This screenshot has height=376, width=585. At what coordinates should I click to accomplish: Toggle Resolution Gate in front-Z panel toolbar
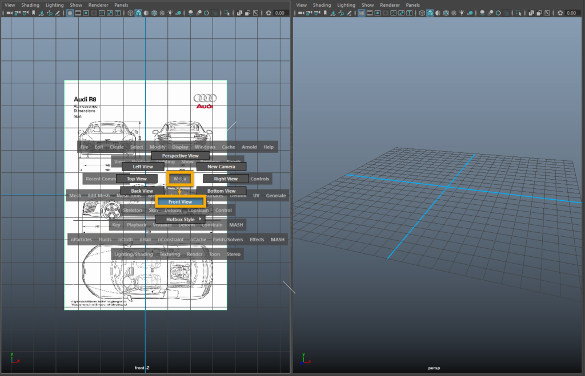[x=86, y=13]
